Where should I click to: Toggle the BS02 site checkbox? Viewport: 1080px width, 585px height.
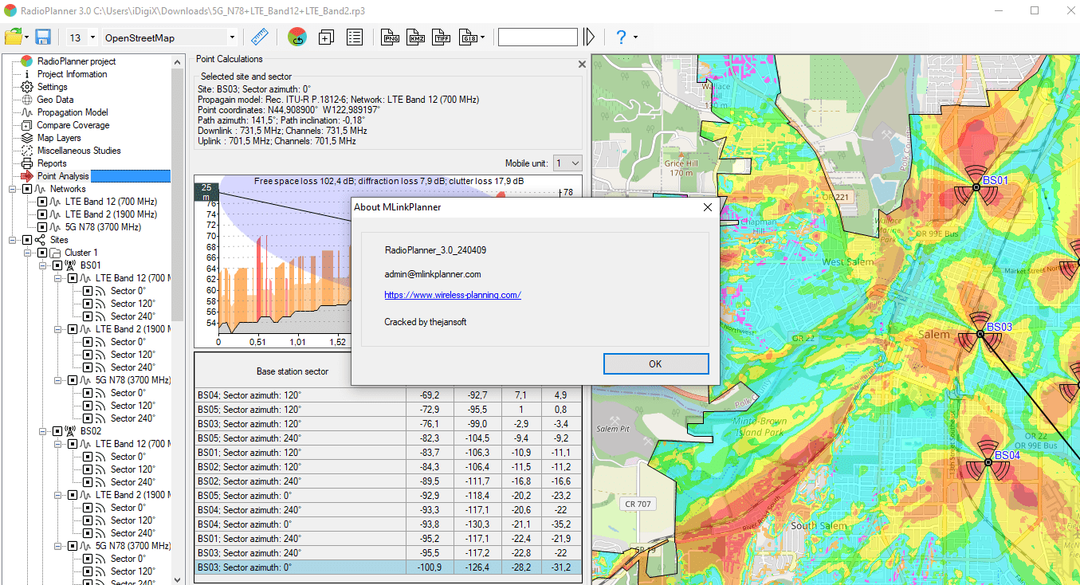click(57, 431)
